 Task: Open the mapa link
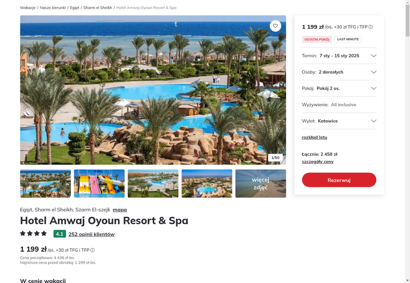pyautogui.click(x=120, y=210)
